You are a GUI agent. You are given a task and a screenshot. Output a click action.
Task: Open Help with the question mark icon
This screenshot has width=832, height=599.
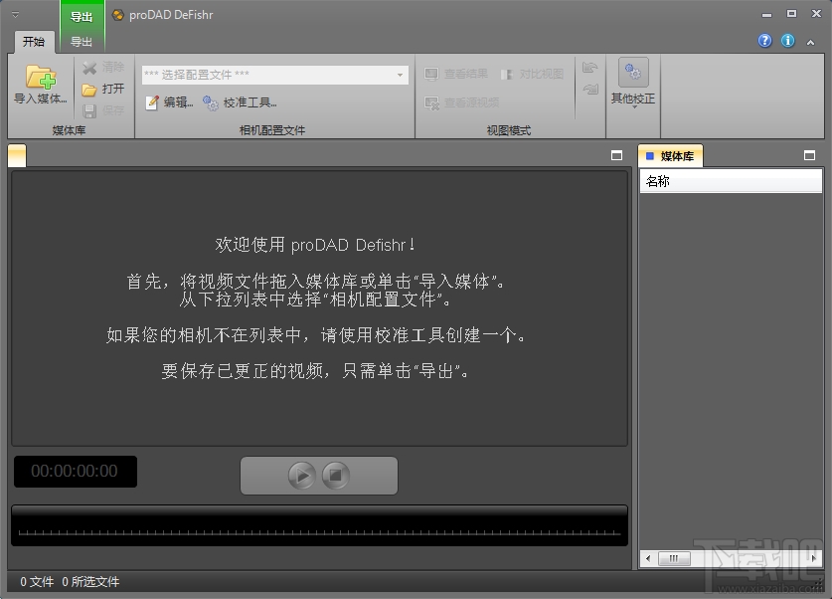[764, 41]
